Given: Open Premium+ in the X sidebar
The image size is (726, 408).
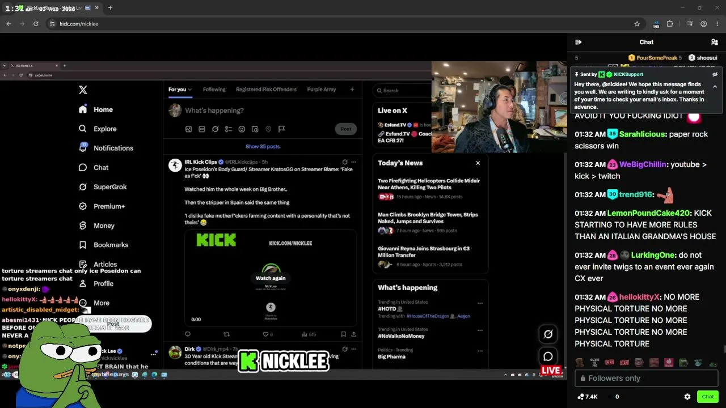Looking at the screenshot, I should point(102,206).
